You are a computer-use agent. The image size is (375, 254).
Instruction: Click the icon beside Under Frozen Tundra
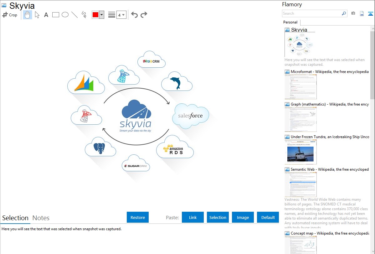click(287, 137)
